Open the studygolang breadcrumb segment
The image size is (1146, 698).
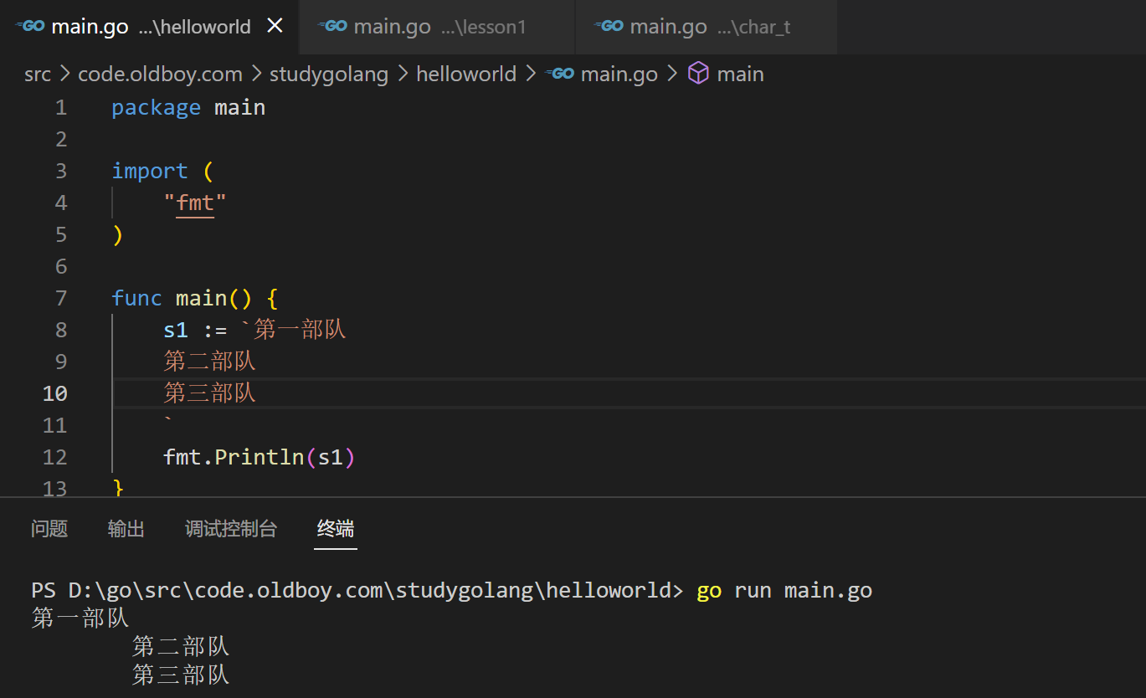[329, 74]
